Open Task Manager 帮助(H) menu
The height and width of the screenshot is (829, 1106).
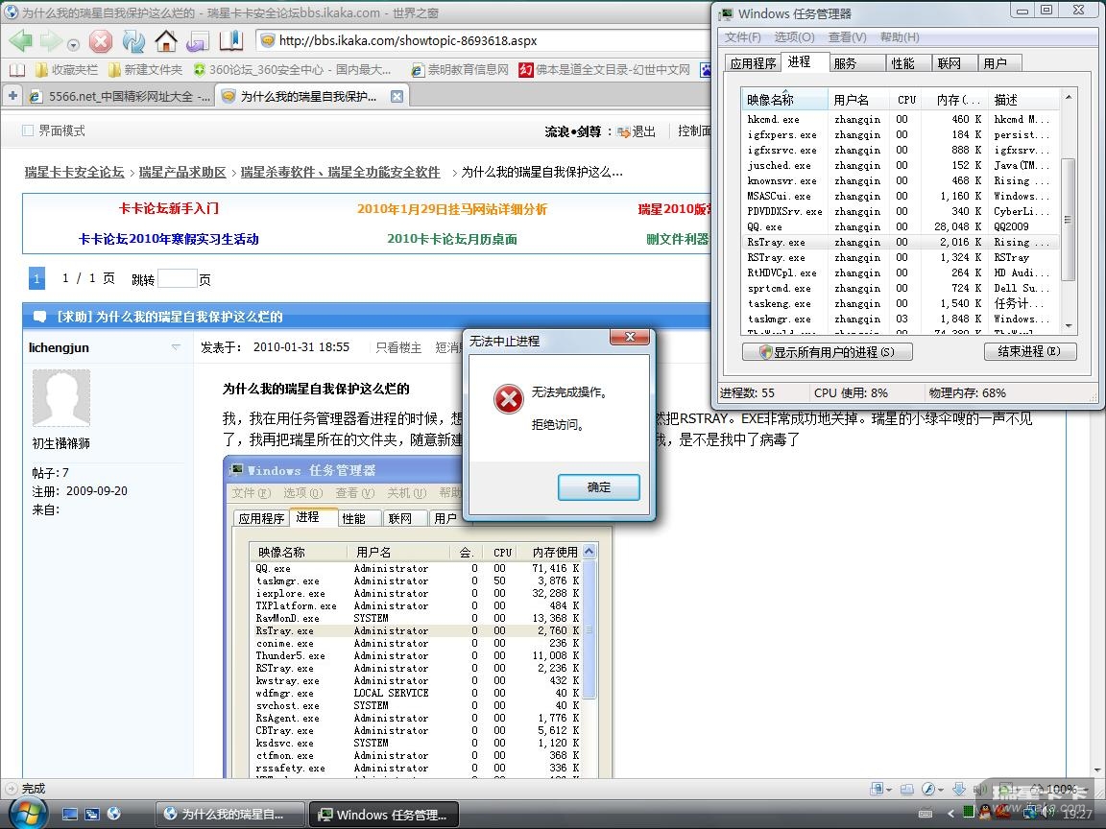coord(900,37)
